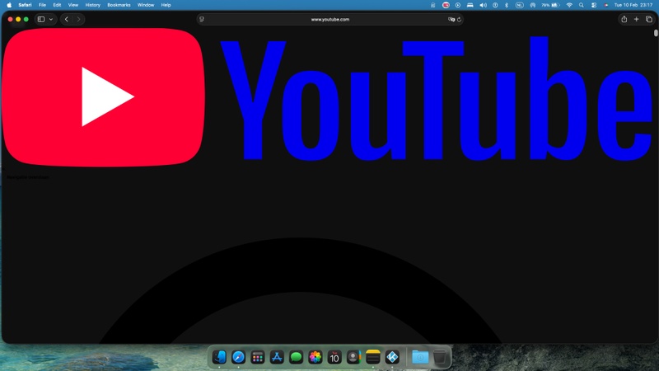
Task: Open Finder from the Dock
Action: click(219, 357)
